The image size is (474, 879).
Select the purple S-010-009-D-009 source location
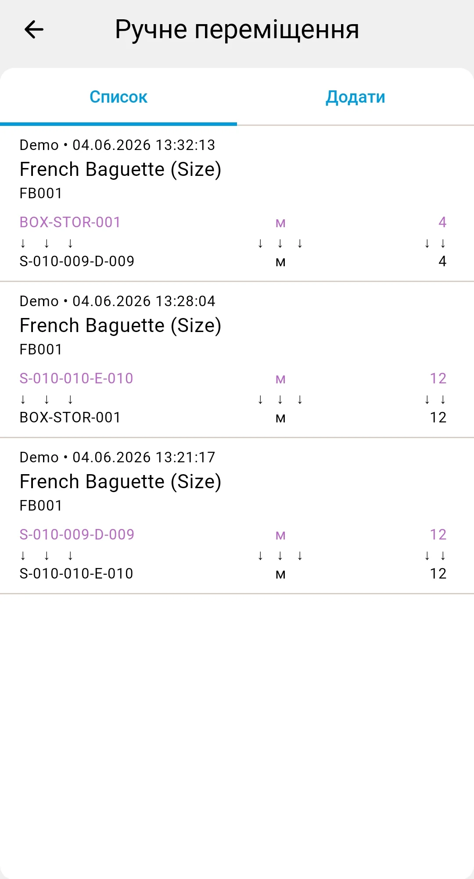click(77, 535)
